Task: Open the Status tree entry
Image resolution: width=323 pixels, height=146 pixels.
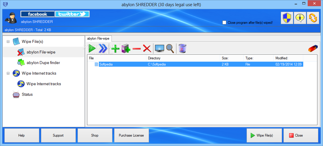Action: (x=27, y=95)
